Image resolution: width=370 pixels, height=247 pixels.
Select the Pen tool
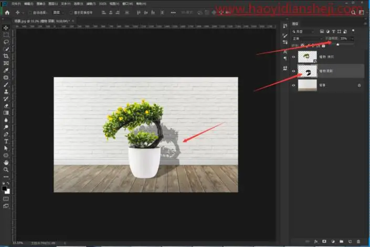6,134
